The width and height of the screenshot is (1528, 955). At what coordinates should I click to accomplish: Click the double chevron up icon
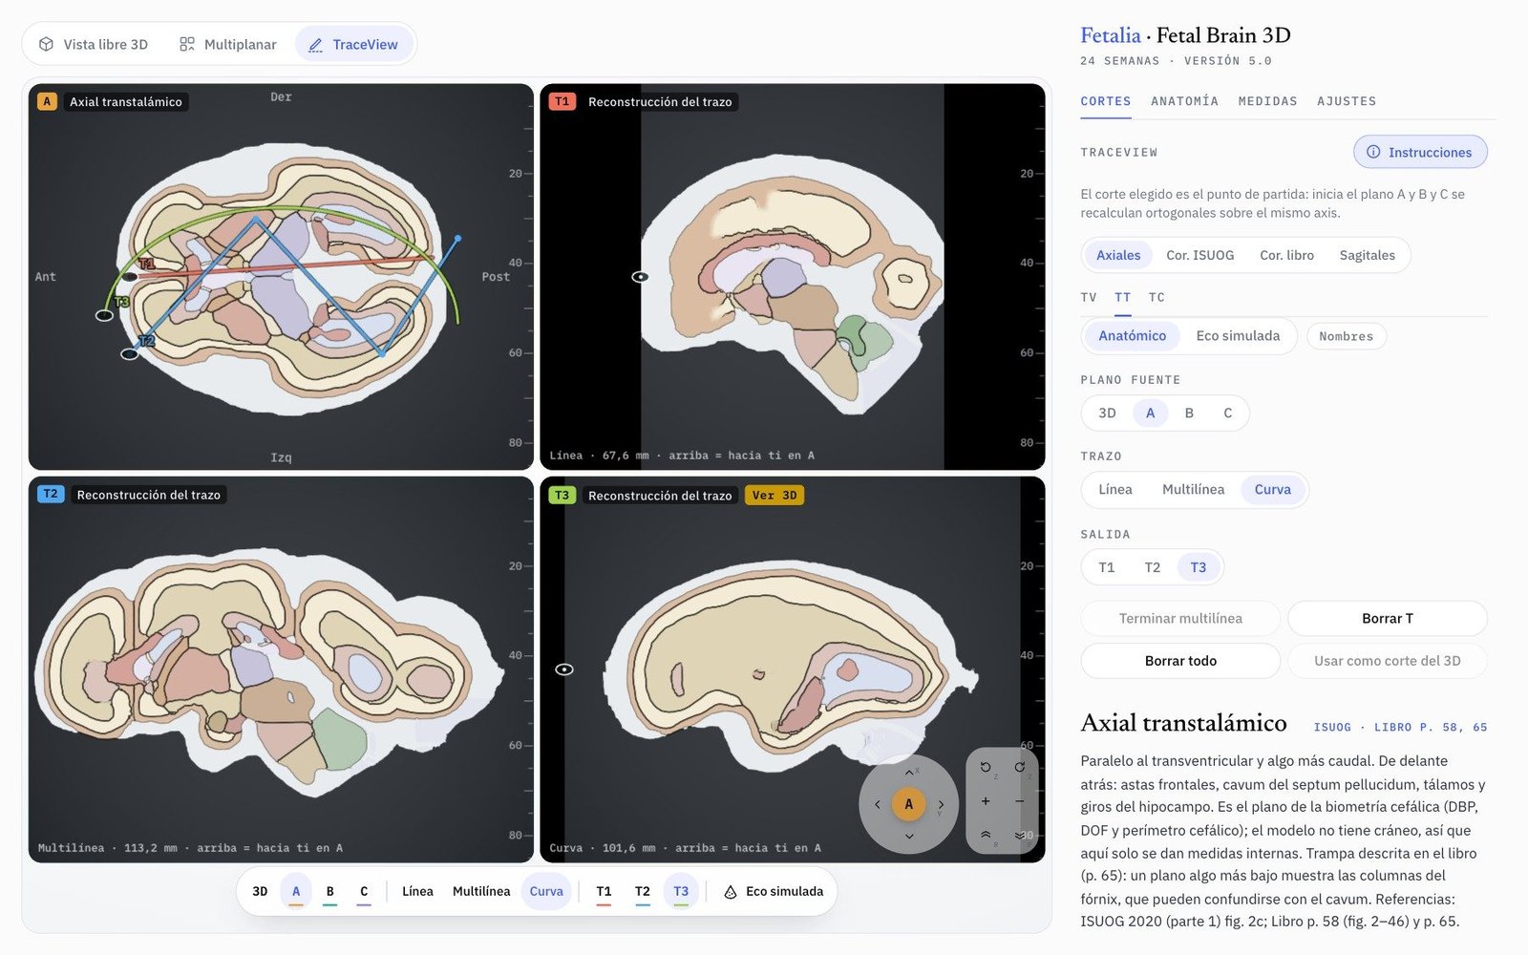(986, 835)
